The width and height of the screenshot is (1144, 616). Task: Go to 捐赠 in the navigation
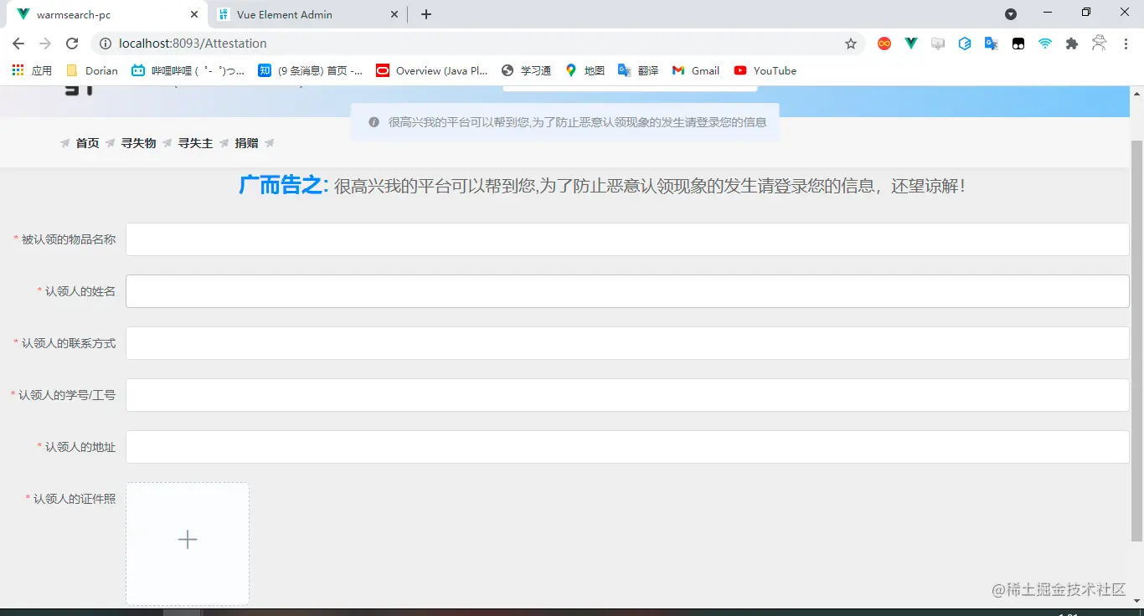click(246, 143)
